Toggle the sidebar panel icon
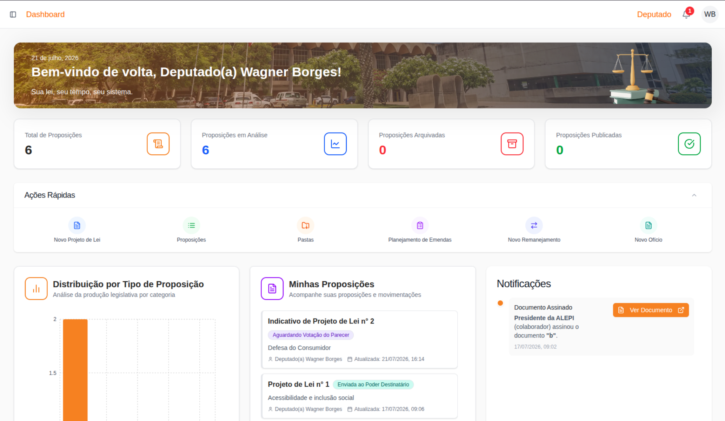This screenshot has width=725, height=421. (x=13, y=14)
